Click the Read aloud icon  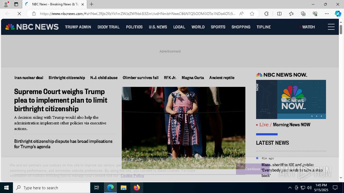(x=241, y=14)
